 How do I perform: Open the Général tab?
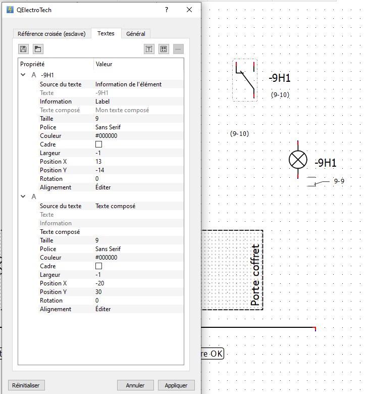(x=136, y=34)
